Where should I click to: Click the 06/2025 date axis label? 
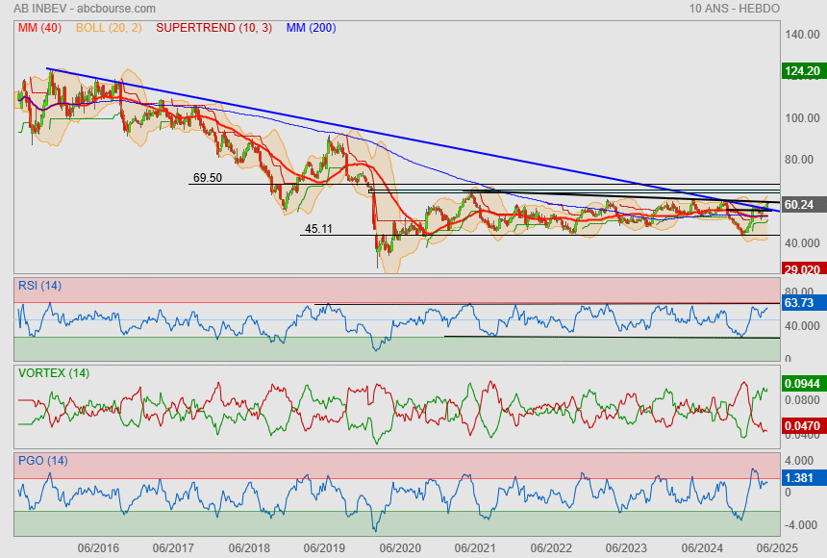tap(777, 548)
